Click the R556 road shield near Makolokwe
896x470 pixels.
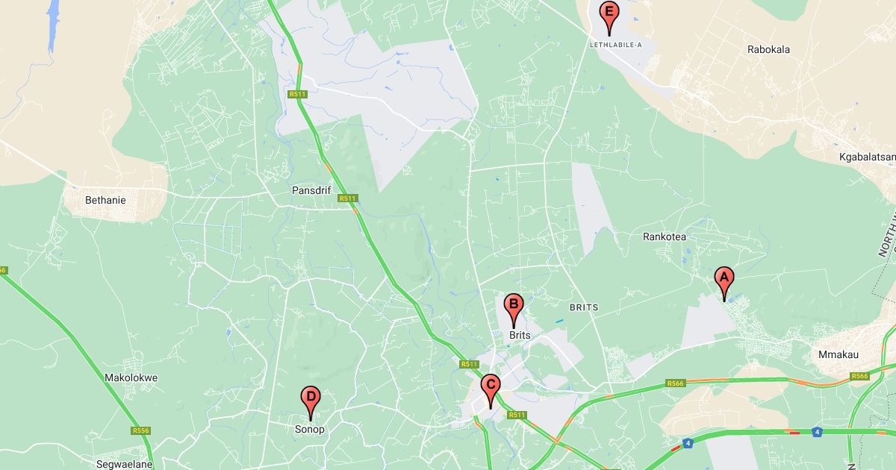140,430
